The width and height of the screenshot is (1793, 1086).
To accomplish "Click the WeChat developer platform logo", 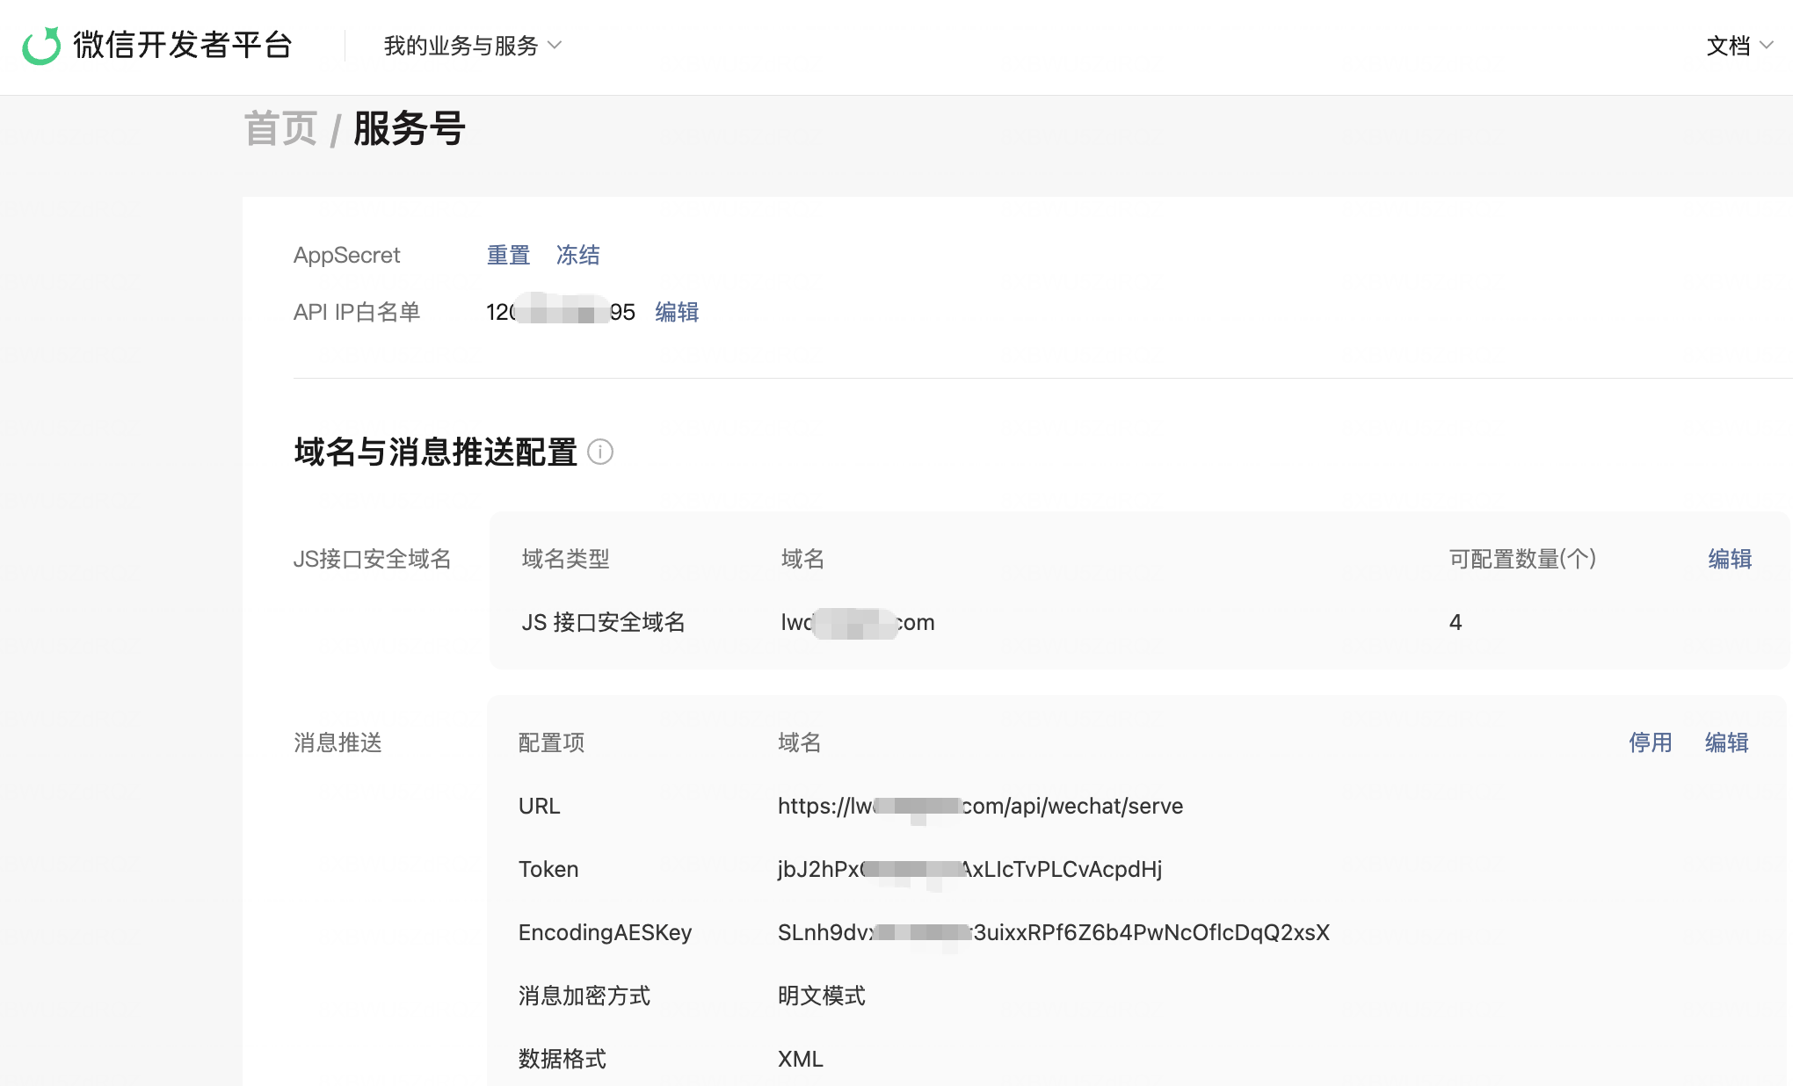I will point(41,46).
